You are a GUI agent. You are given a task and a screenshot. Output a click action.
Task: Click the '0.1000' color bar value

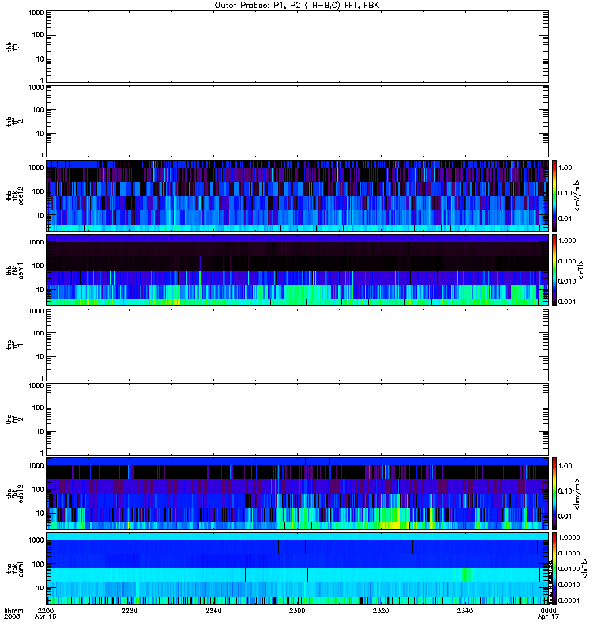pyautogui.click(x=569, y=553)
